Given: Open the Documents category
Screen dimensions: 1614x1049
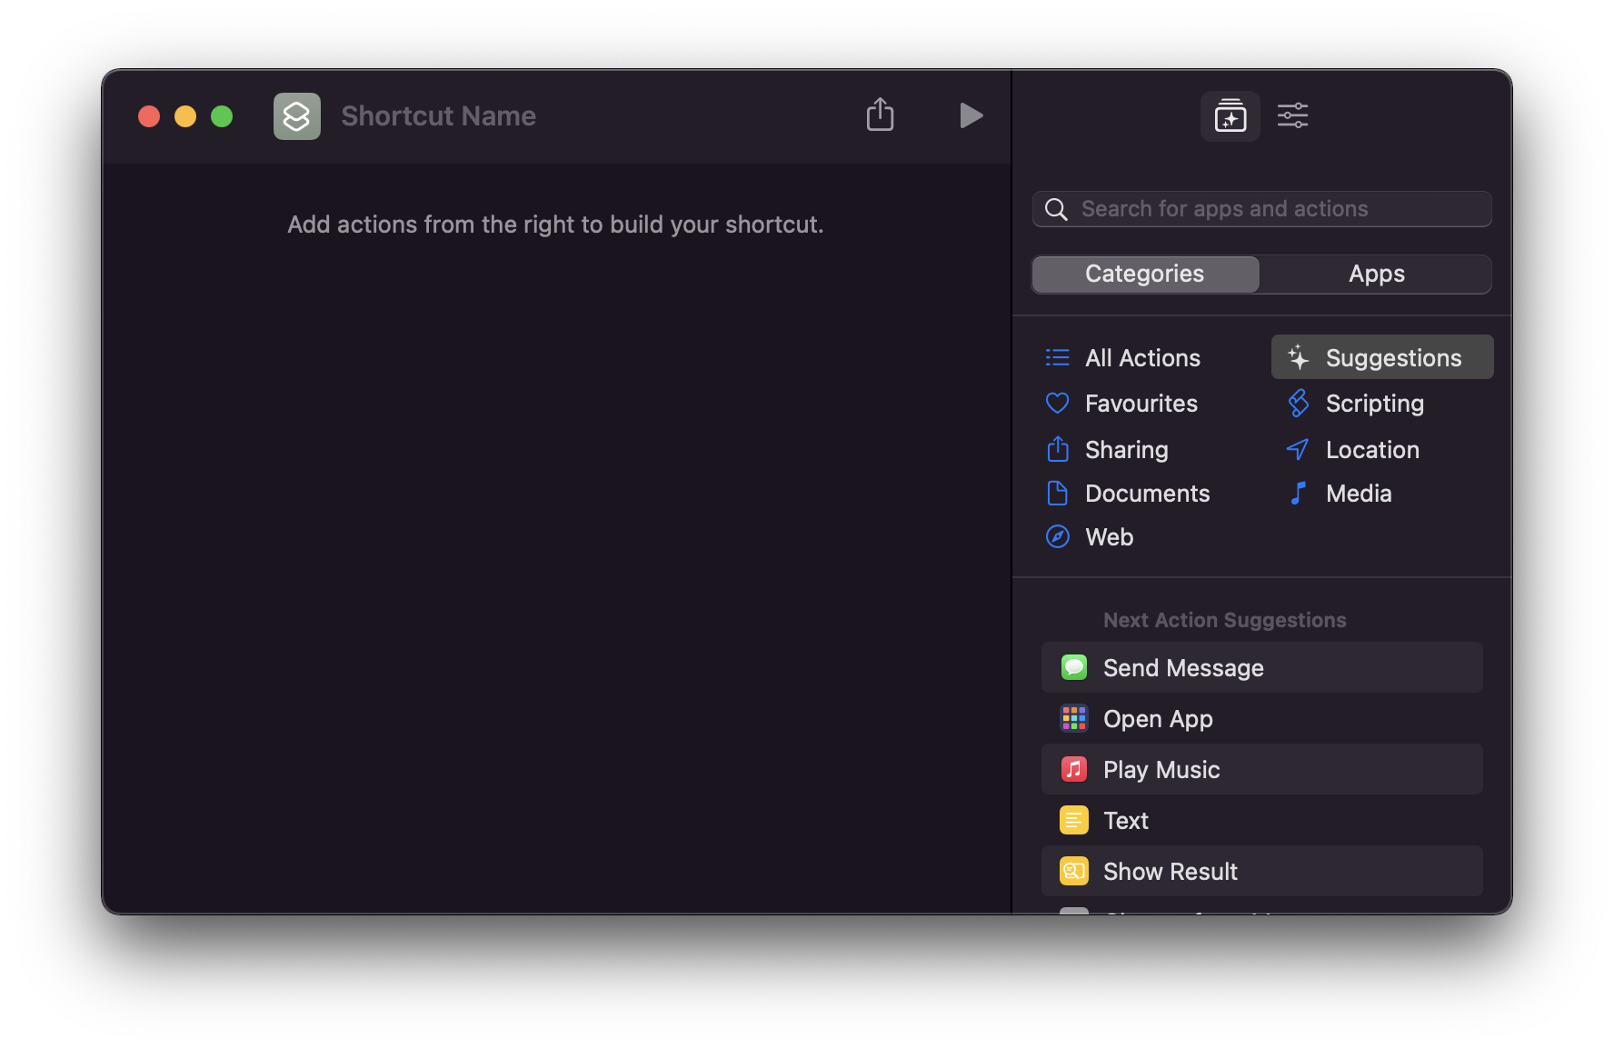Looking at the screenshot, I should pyautogui.click(x=1147, y=494).
